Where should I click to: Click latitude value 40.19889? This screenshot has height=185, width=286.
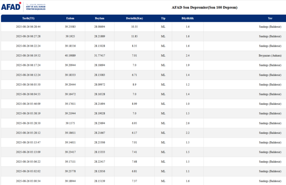(x=70, y=56)
